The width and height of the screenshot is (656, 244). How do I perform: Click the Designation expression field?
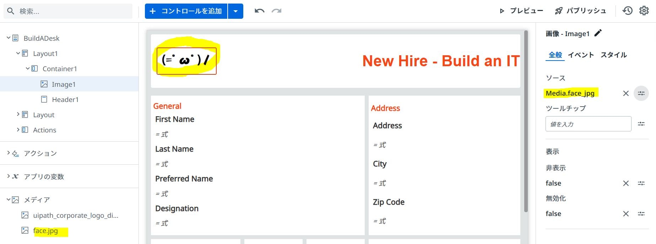pyautogui.click(x=162, y=223)
